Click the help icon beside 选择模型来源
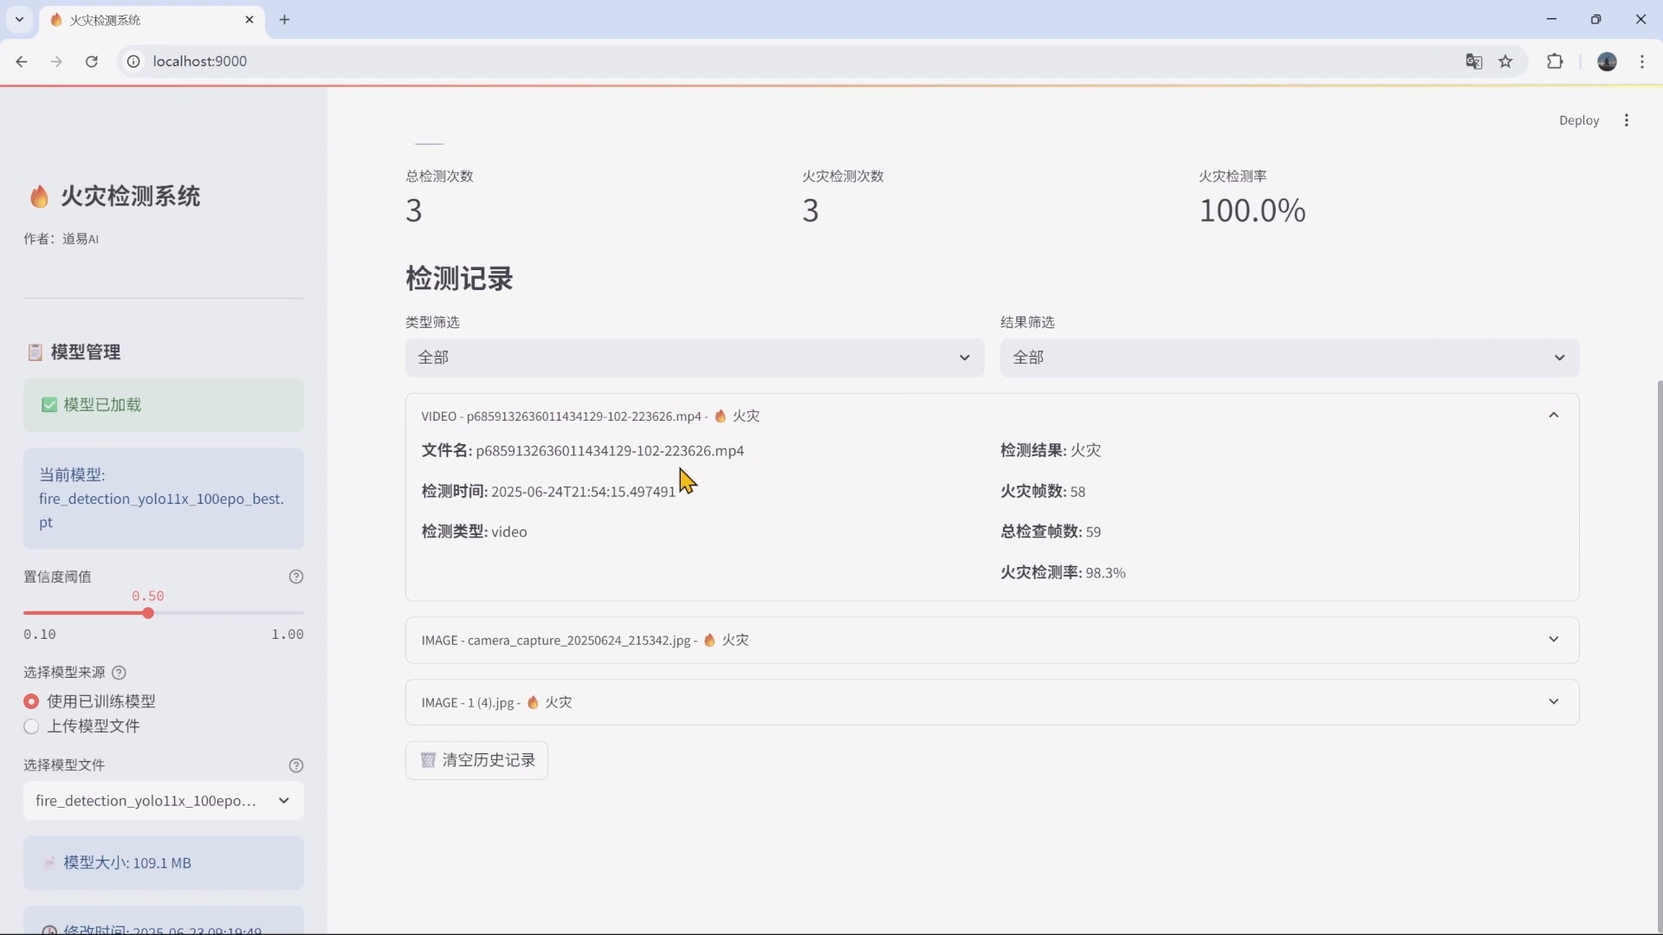This screenshot has width=1663, height=935. click(120, 673)
